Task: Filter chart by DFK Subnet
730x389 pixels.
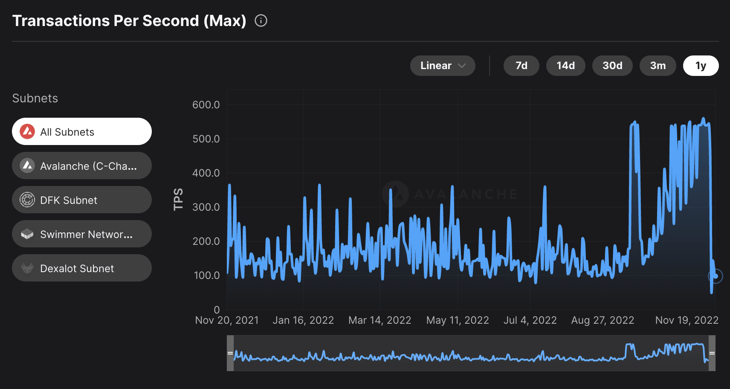Action: (x=82, y=200)
